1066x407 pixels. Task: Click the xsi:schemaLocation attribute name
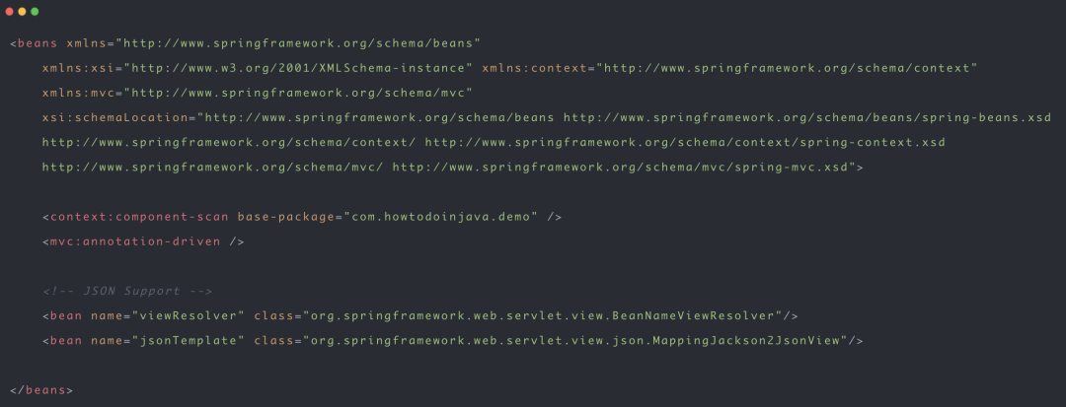[x=114, y=118]
